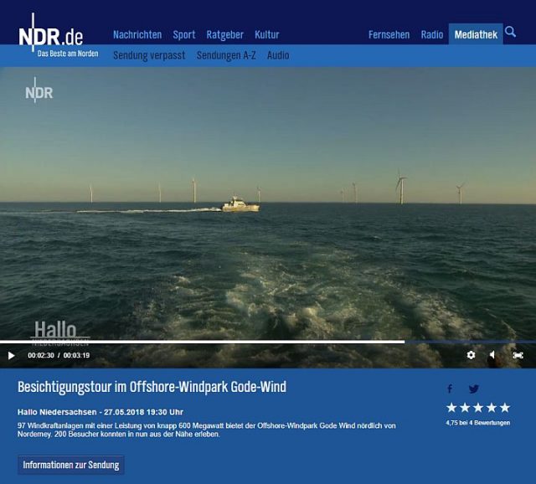
Task: Open video settings gear icon
Action: coord(471,355)
